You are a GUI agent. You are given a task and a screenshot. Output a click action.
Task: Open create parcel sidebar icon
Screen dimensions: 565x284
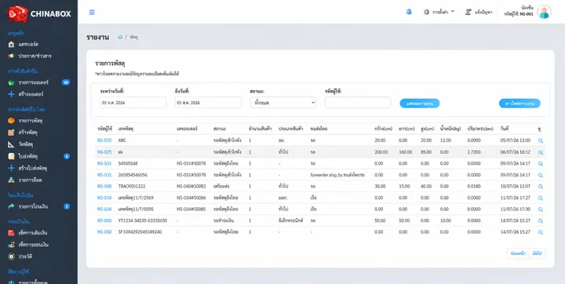pos(11,133)
